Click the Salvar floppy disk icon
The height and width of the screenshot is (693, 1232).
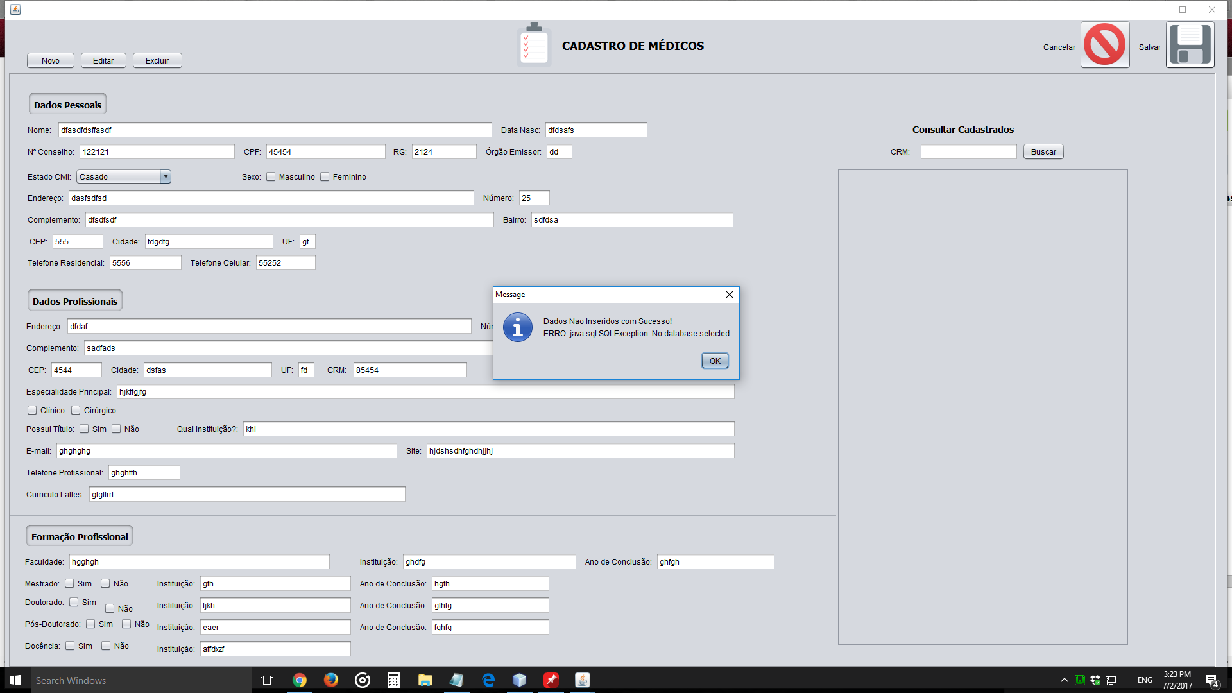(1190, 45)
